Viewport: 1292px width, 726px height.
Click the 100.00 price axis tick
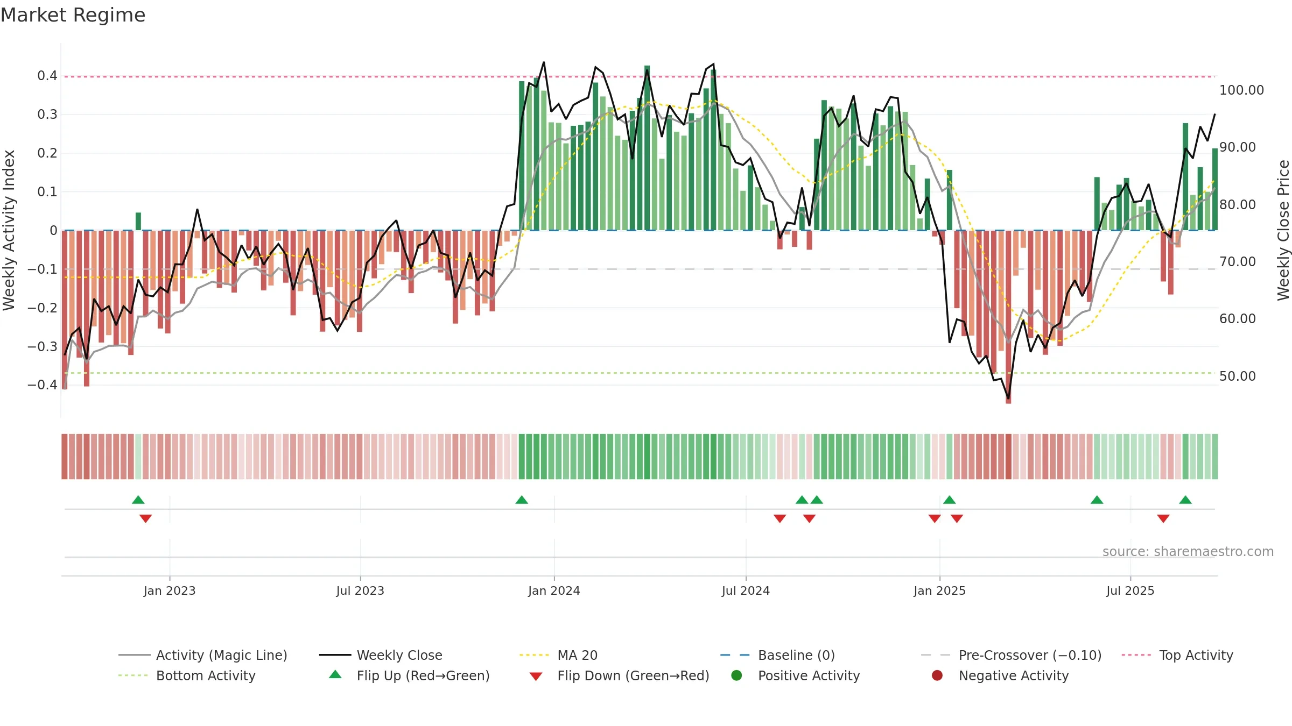pyautogui.click(x=1241, y=90)
